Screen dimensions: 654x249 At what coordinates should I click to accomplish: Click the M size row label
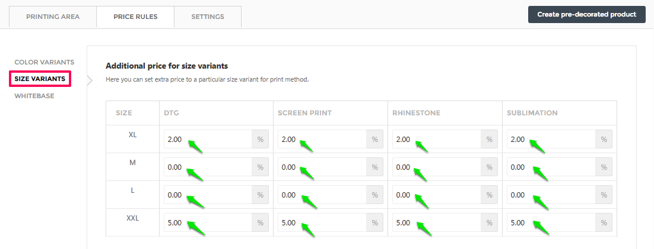pos(132,163)
